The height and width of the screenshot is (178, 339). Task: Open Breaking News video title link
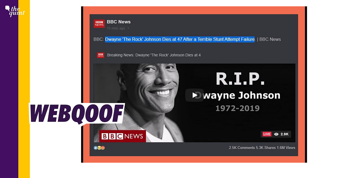154,55
